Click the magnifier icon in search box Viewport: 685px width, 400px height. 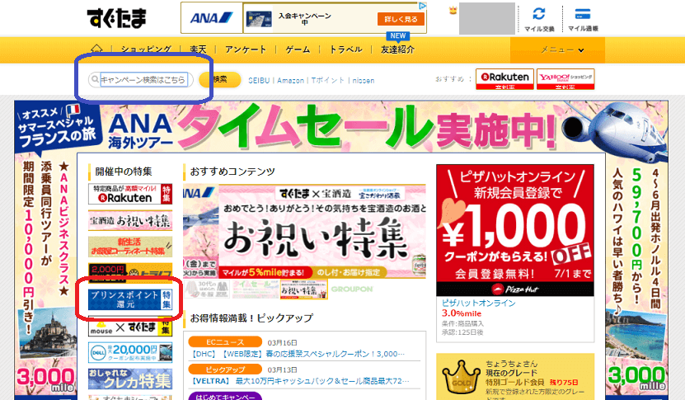point(95,79)
